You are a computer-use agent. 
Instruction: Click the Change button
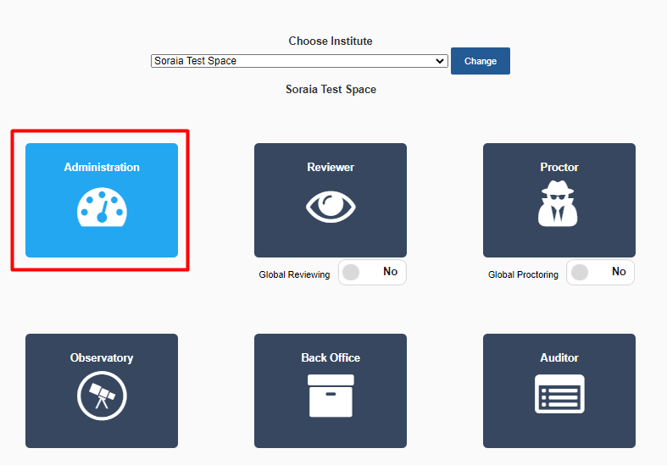[481, 61]
